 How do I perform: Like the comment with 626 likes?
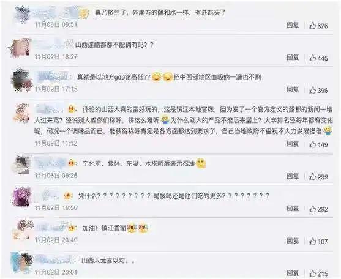click(312, 26)
